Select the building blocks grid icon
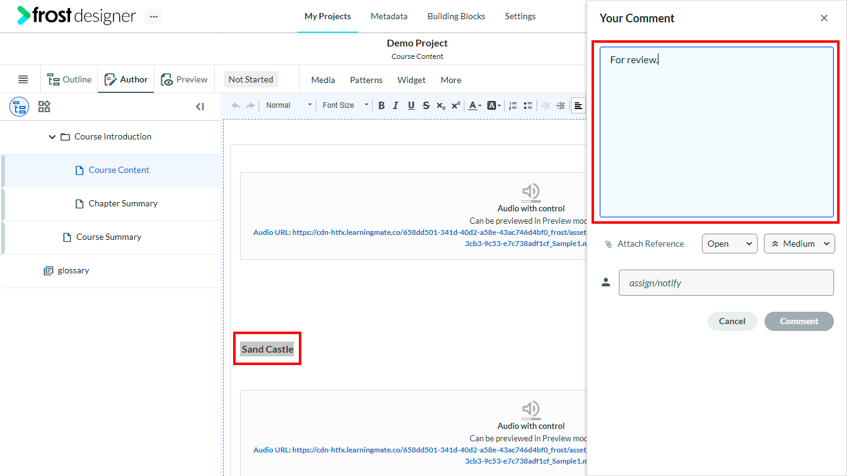 44,107
